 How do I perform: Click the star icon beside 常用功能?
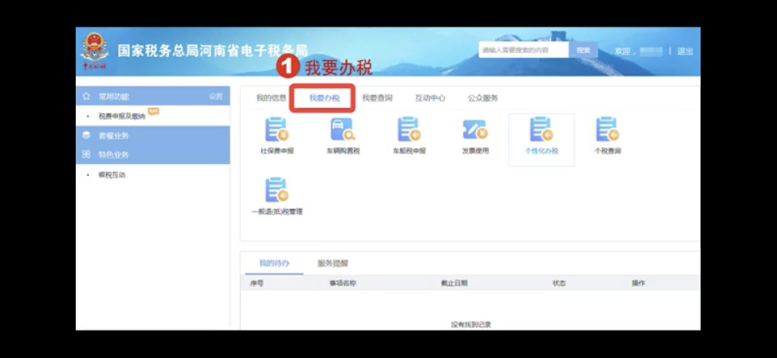[x=86, y=96]
